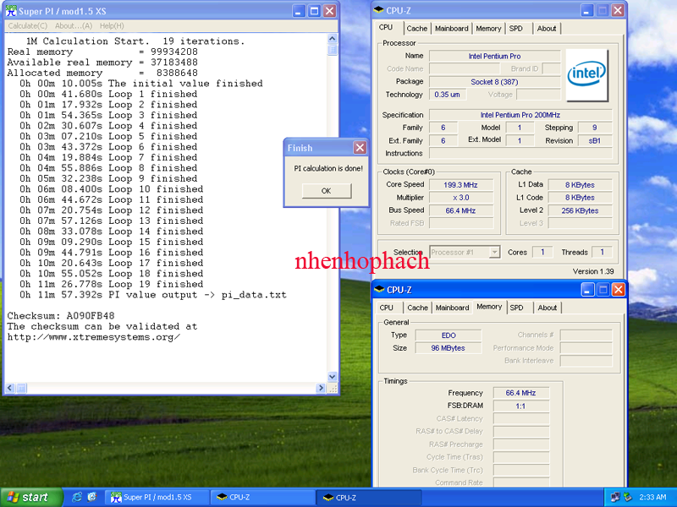Image resolution: width=677 pixels, height=507 pixels.
Task: Select first CPU-Z taskbar button
Action: pos(262,497)
